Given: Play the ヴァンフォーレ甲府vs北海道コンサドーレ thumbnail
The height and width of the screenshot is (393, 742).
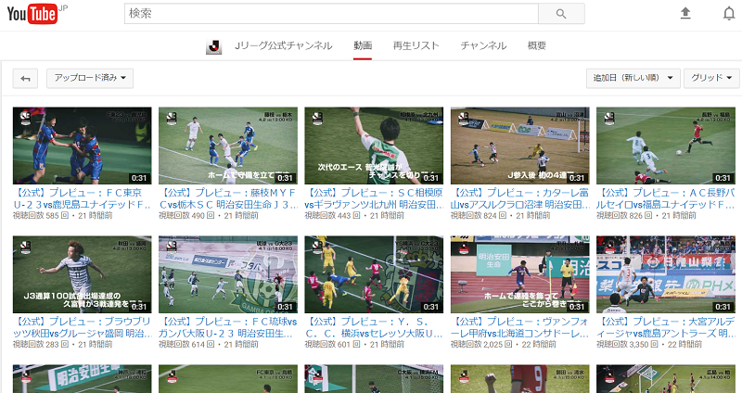Looking at the screenshot, I should point(519,274).
